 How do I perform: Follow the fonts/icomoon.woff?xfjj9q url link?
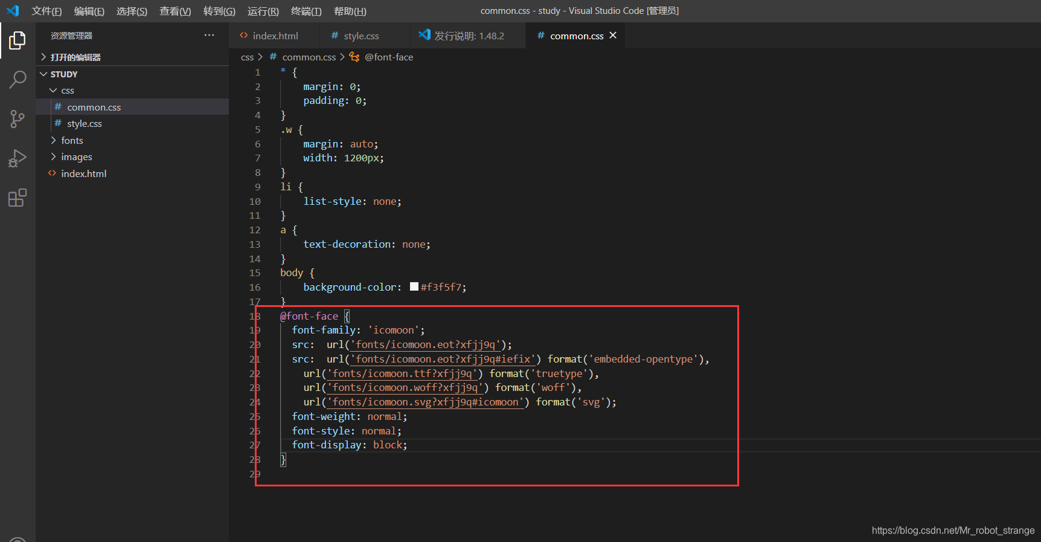point(405,387)
